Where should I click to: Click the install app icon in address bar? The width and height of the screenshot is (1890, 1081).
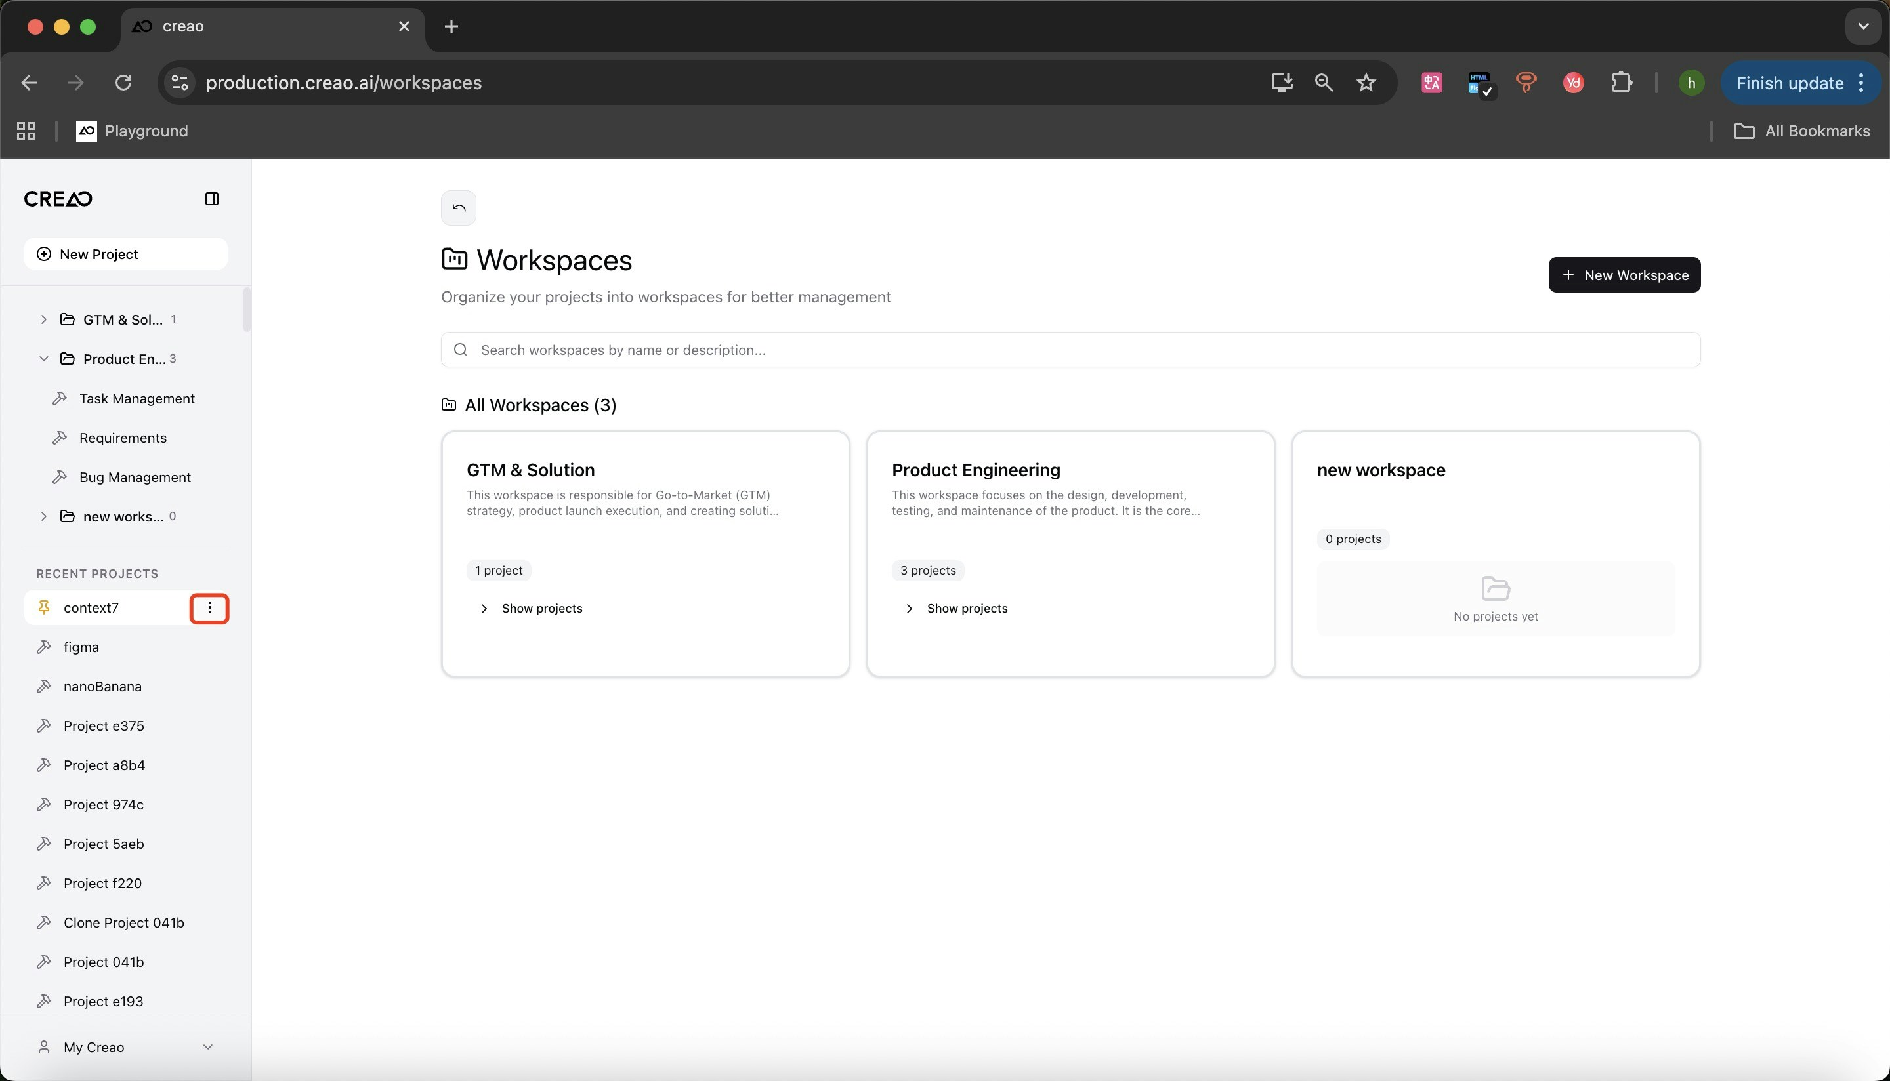[1282, 83]
